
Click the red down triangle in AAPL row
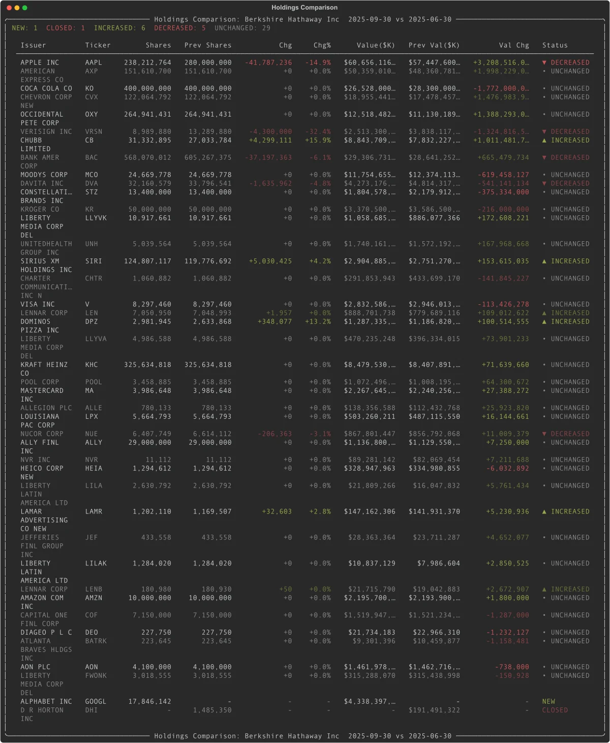pyautogui.click(x=544, y=63)
